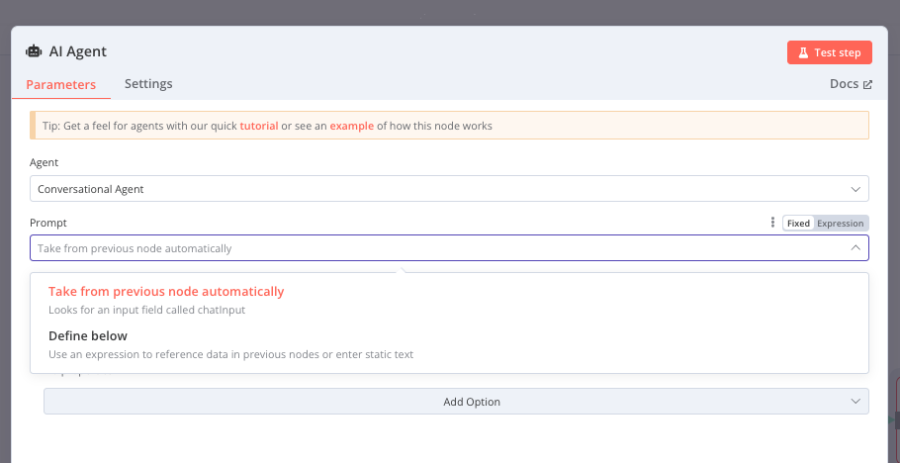Viewport: 900px width, 463px height.
Task: Focus the Prompt selection input field
Action: [x=449, y=248]
